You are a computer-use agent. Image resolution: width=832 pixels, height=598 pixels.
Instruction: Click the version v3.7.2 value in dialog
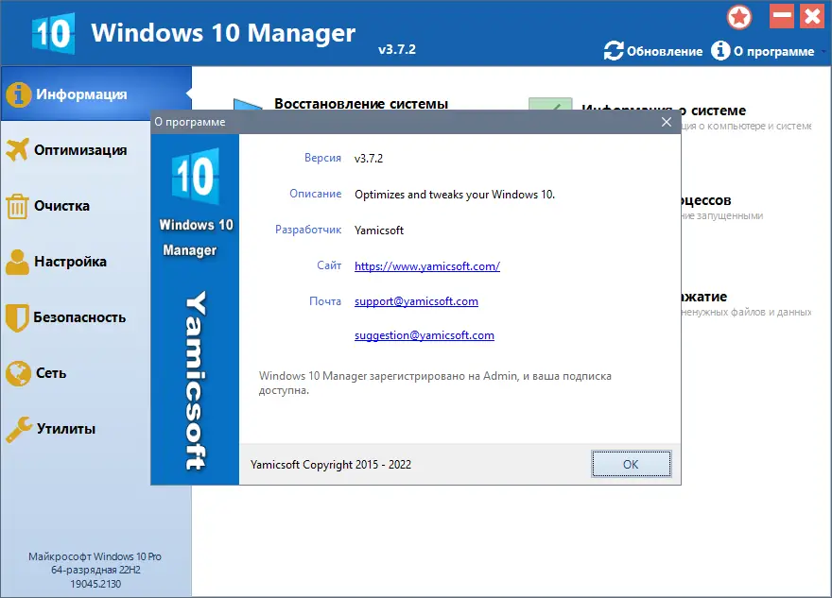pos(368,159)
